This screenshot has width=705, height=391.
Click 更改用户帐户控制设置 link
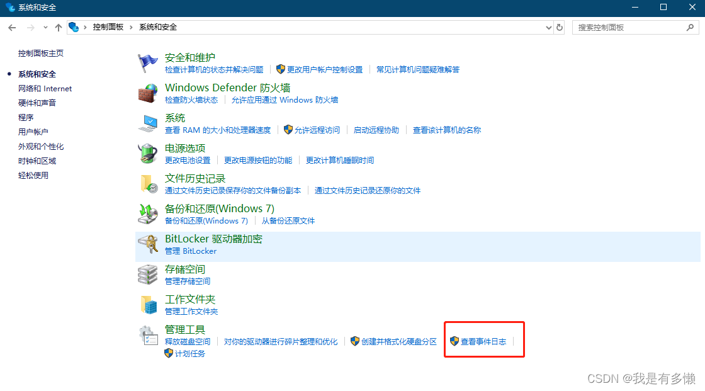pos(325,70)
